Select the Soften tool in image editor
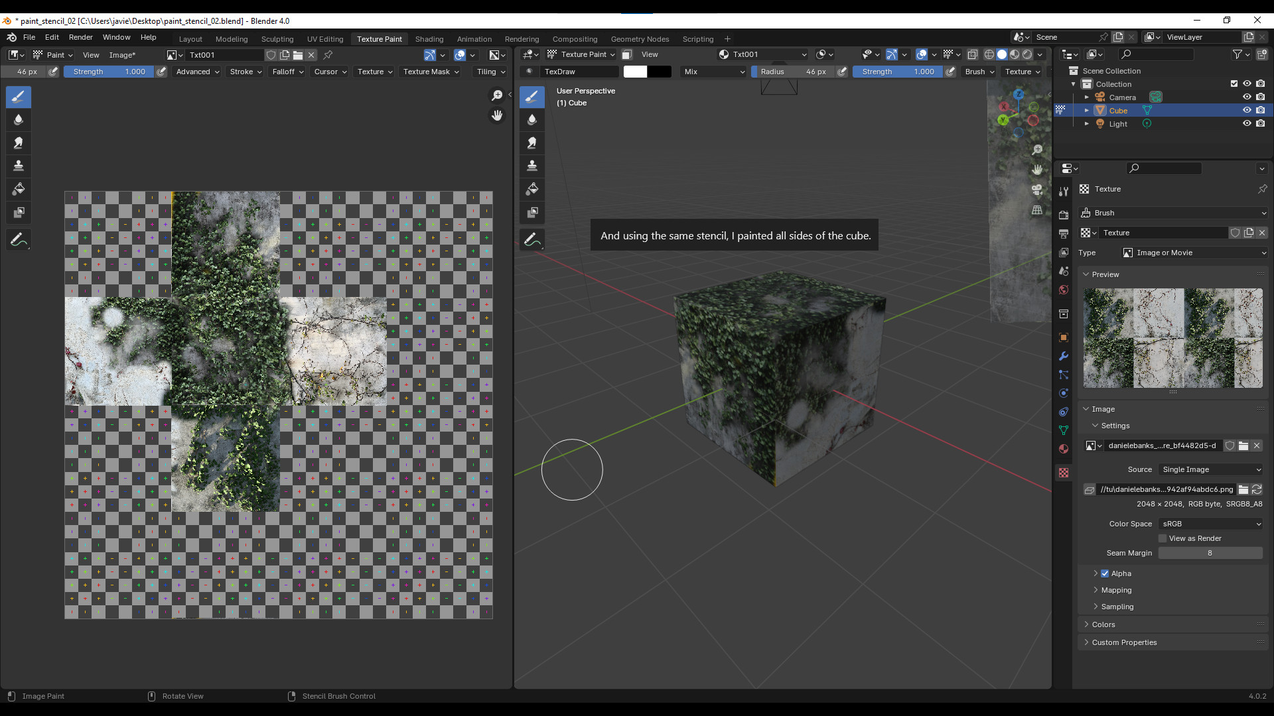 tap(19, 120)
